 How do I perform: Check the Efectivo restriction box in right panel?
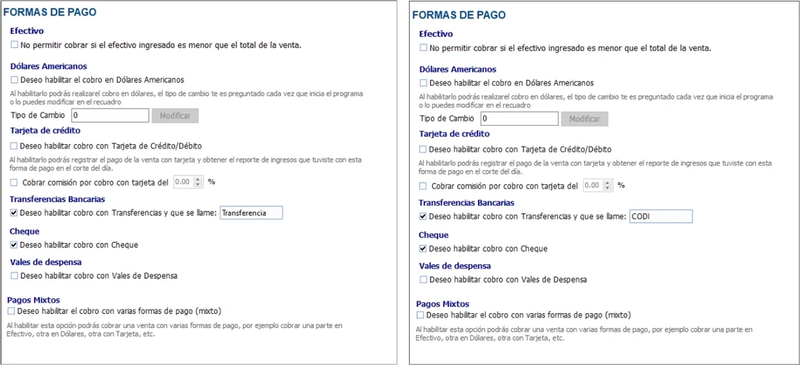[x=424, y=48]
